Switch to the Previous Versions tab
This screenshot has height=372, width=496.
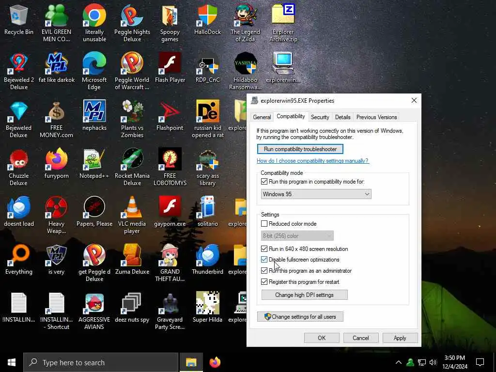coord(376,117)
